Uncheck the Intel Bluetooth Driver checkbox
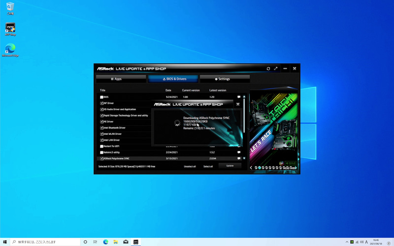This screenshot has width=394, height=246. pos(102,128)
